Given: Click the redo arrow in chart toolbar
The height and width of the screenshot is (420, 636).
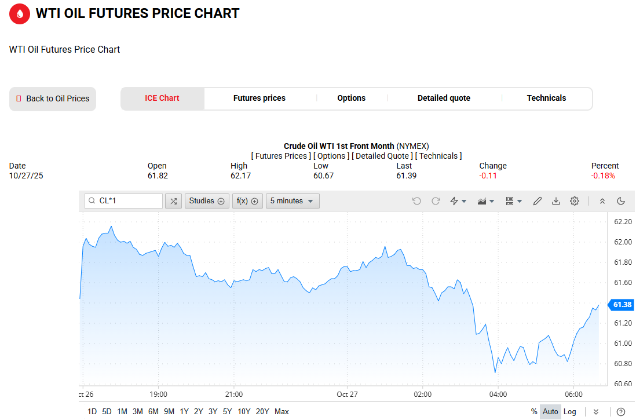Looking at the screenshot, I should (x=436, y=201).
